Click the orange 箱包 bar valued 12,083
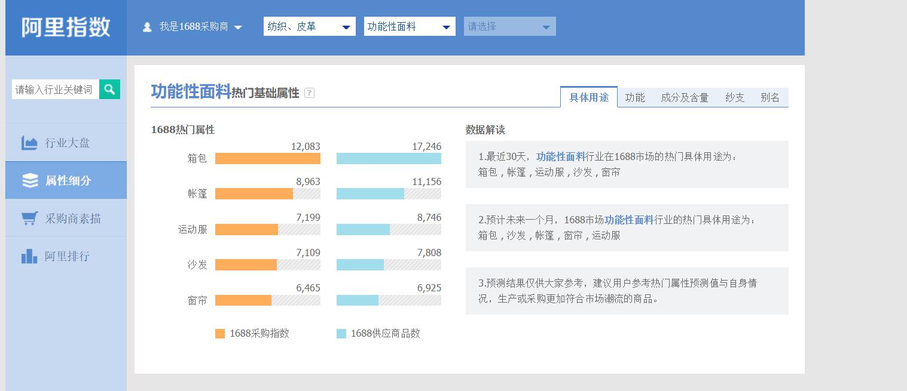Screen dimensions: 907x391 [x=268, y=158]
